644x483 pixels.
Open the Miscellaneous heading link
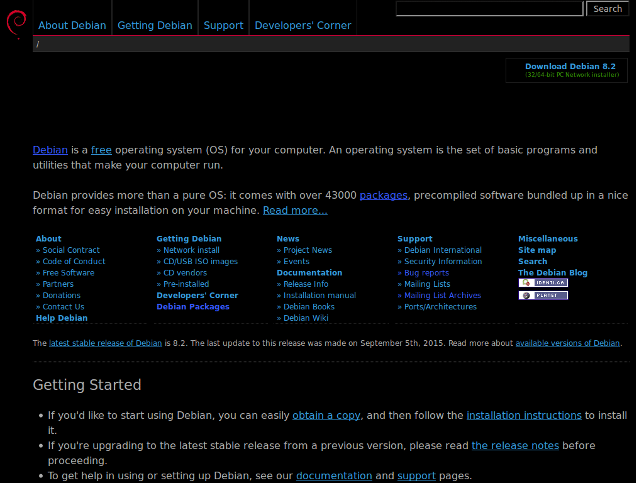click(x=548, y=238)
